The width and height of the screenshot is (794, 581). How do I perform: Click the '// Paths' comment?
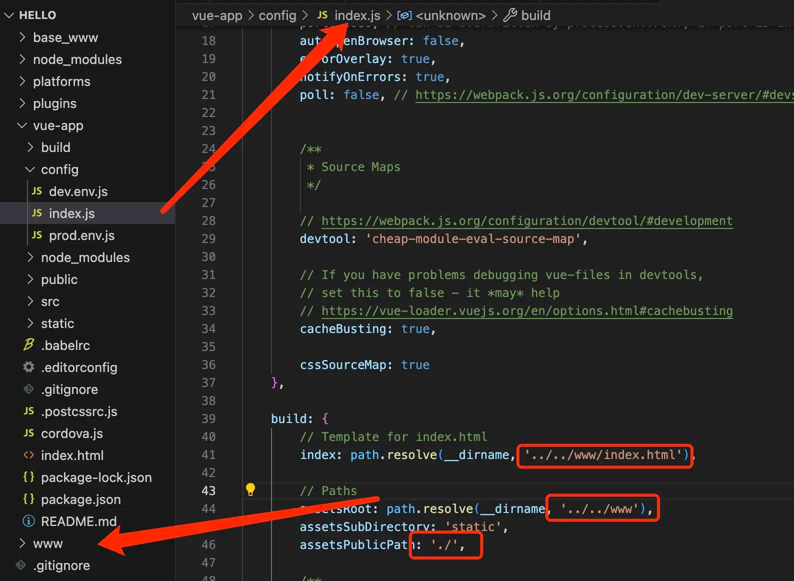click(328, 490)
